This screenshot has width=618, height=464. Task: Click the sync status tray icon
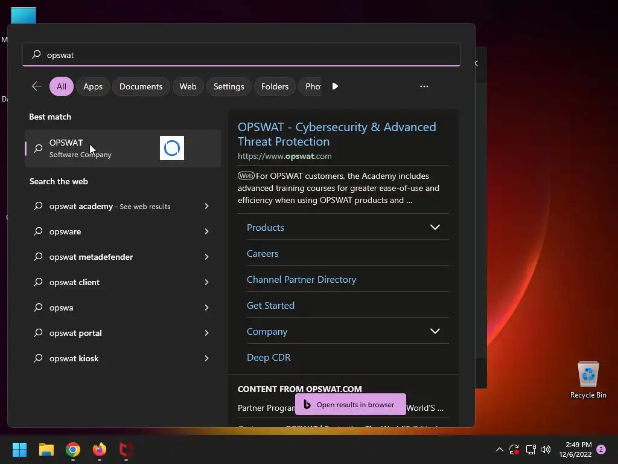(x=514, y=449)
